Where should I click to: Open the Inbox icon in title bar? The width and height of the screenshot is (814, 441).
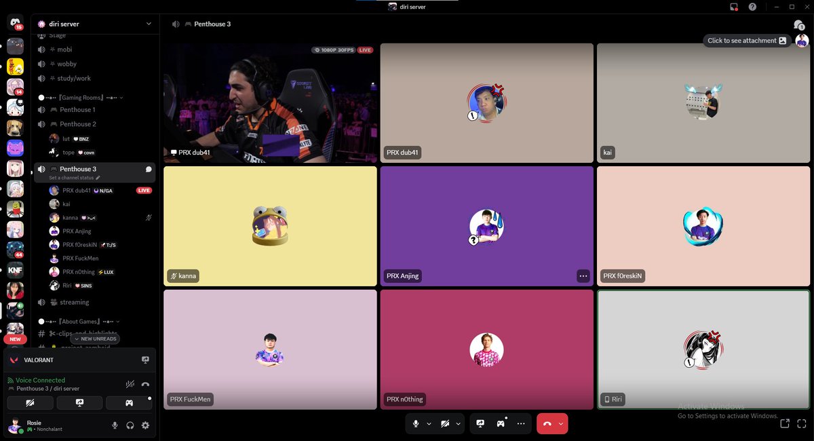734,7
